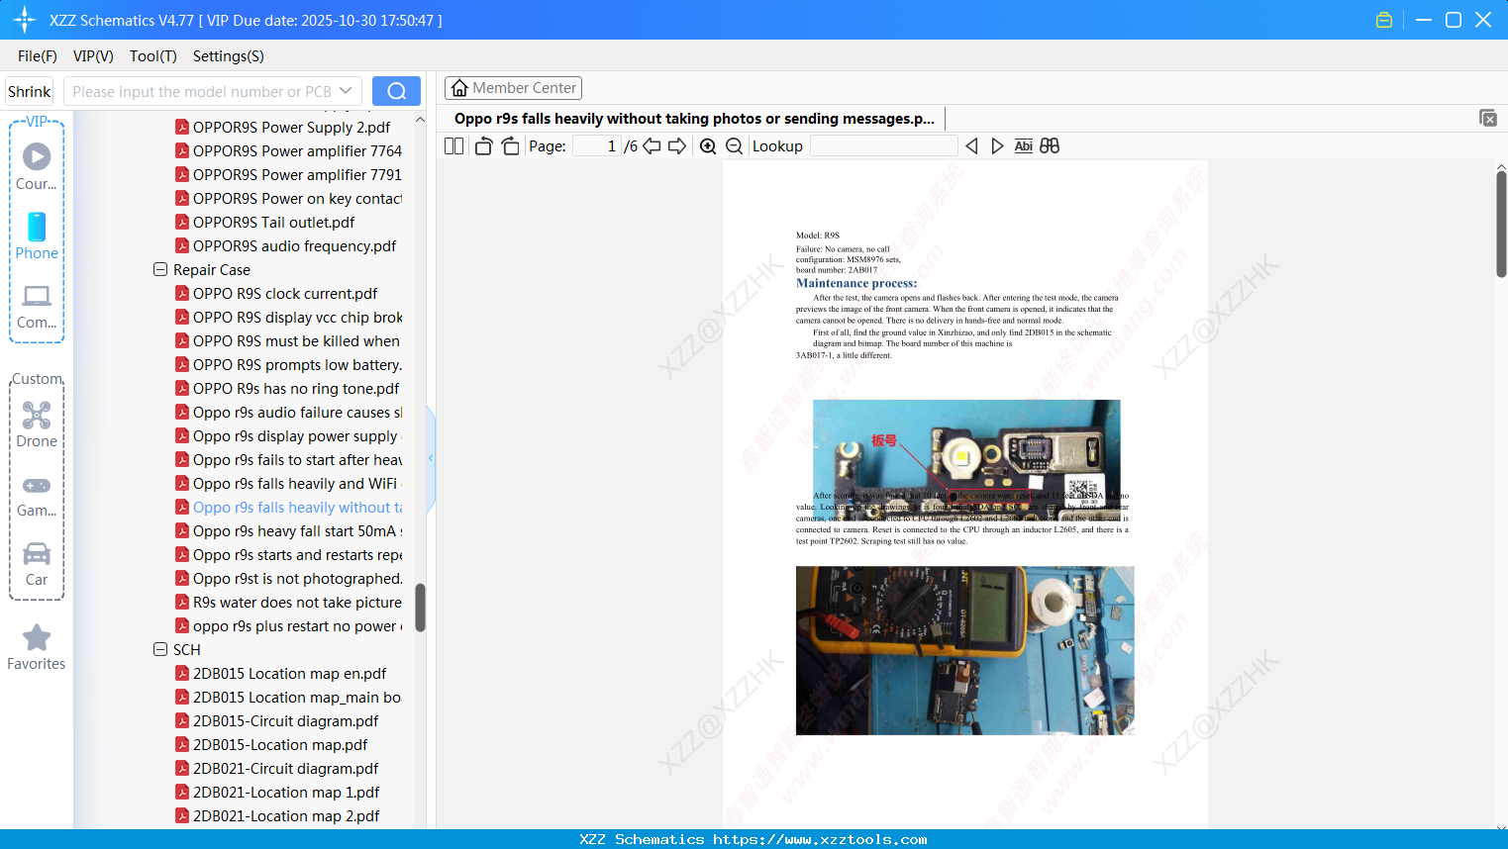Rotate the page clockwise

coord(511,146)
